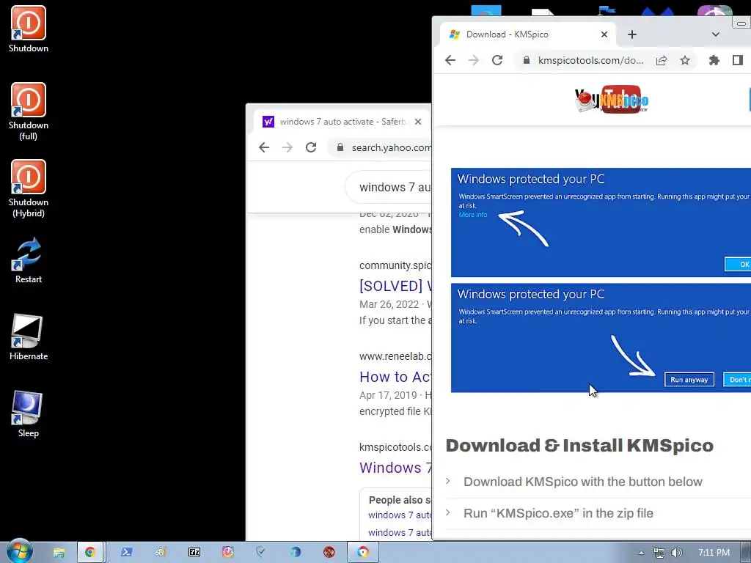The width and height of the screenshot is (751, 563).
Task: Open the Restart desktop shortcut
Action: pos(29,260)
